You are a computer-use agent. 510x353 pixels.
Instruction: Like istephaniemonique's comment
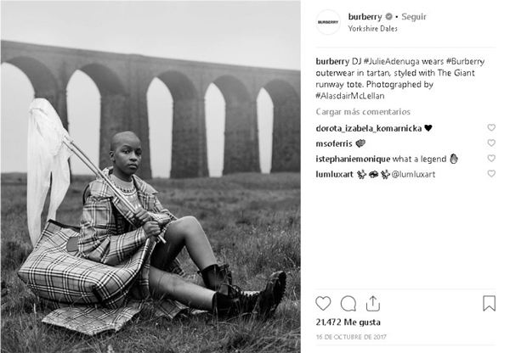point(491,158)
